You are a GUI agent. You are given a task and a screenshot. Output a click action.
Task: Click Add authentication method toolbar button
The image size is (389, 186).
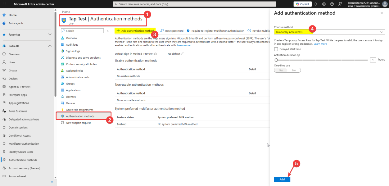tap(135, 31)
